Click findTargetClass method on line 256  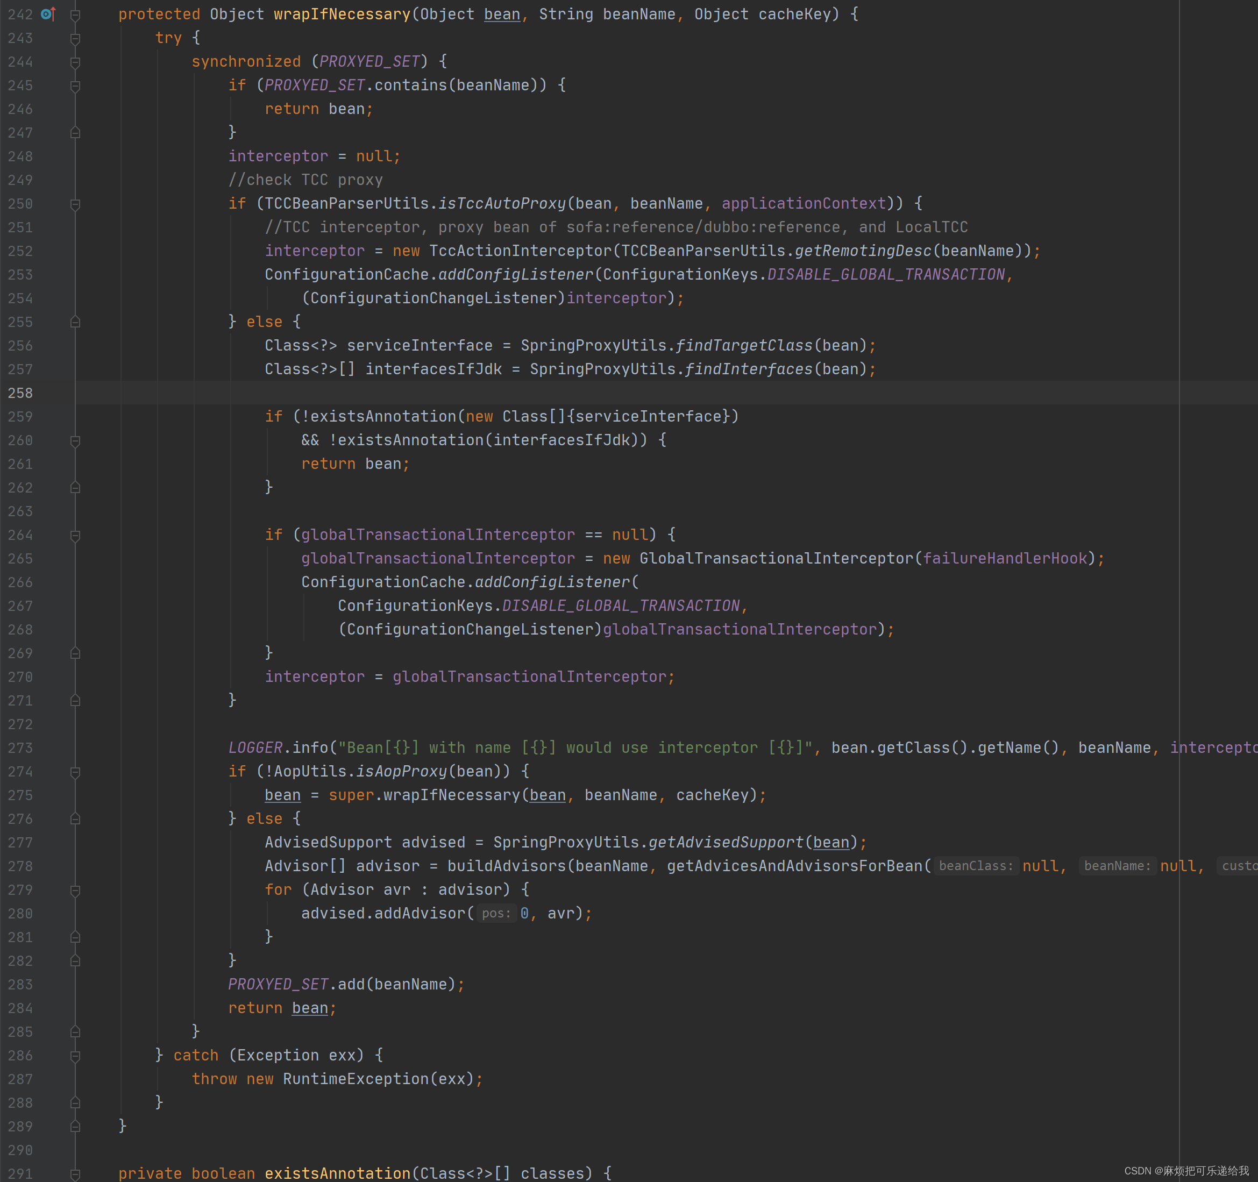[743, 345]
